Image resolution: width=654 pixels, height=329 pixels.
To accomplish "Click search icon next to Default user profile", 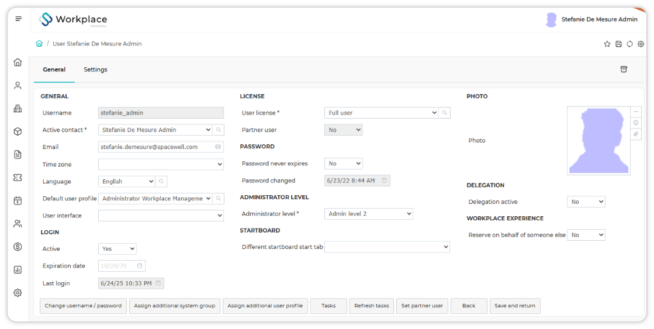I will [219, 199].
